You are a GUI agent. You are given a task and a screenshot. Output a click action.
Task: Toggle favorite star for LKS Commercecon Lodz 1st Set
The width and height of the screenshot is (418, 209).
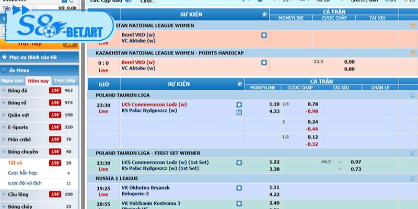pyautogui.click(x=239, y=162)
